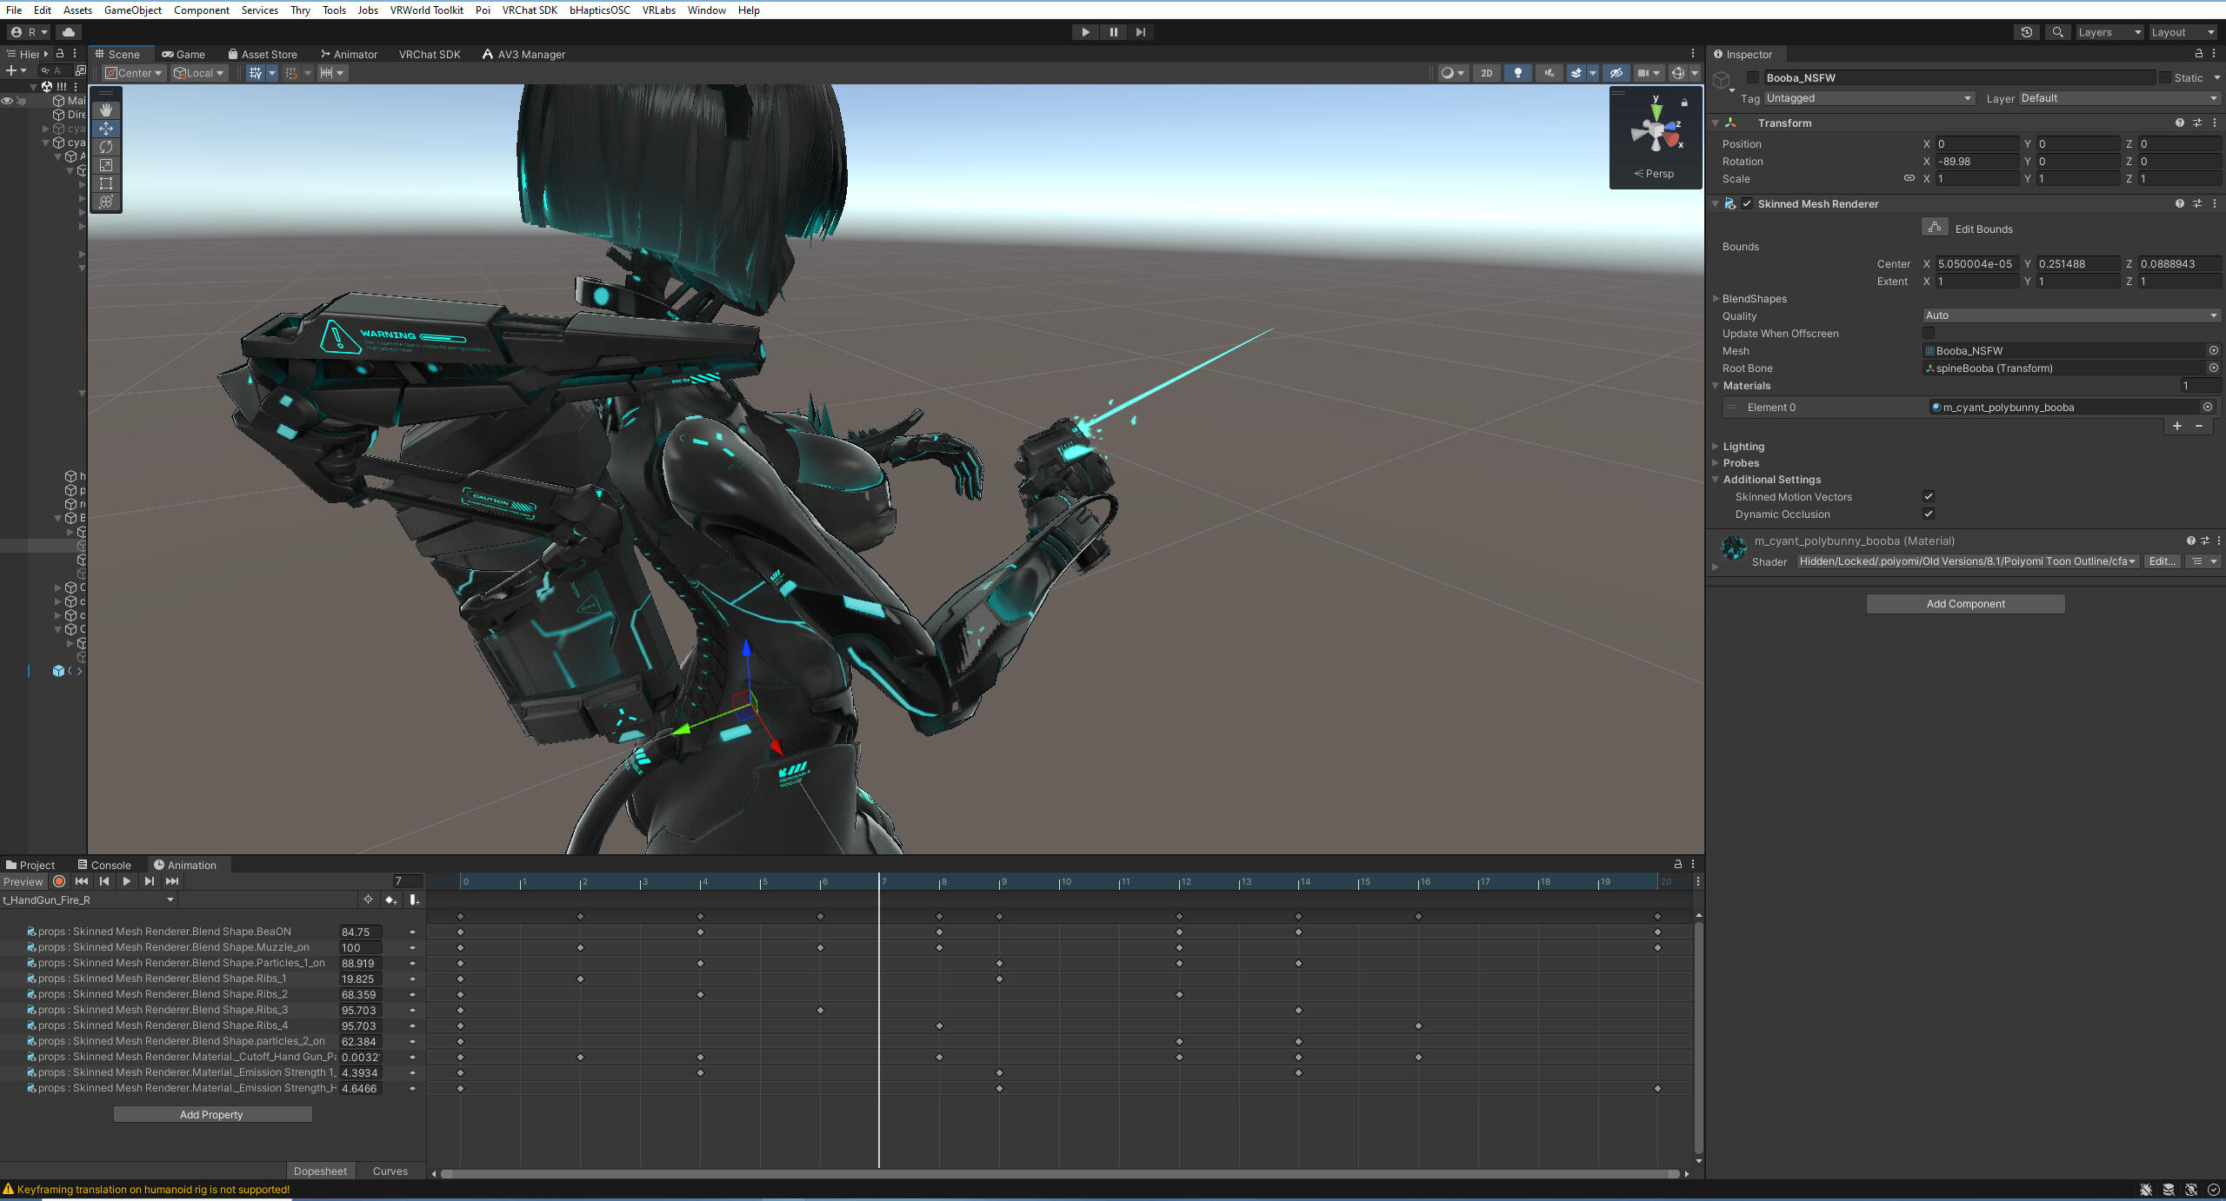Click the Add Property button
The height and width of the screenshot is (1201, 2226).
click(x=212, y=1114)
